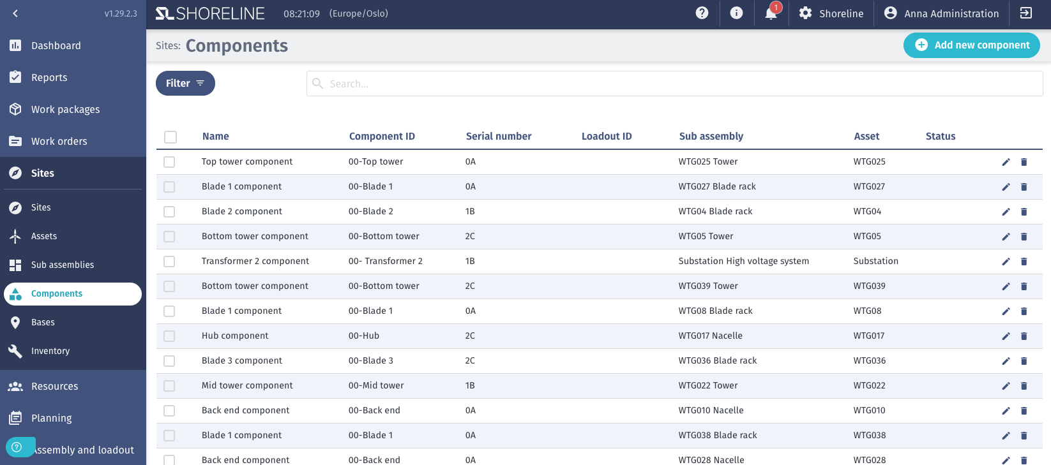Screen dimensions: 1051x465
Task: Click logout icon in top bar
Action: coord(1026,13)
